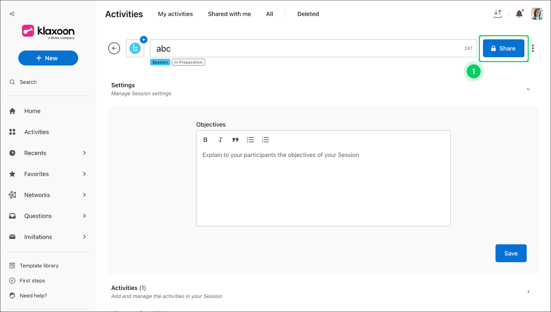This screenshot has height=312, width=551.
Task: Insert a block quote in Objectives
Action: pyautogui.click(x=235, y=140)
